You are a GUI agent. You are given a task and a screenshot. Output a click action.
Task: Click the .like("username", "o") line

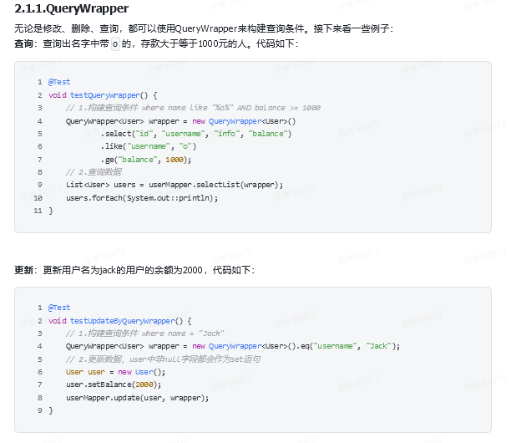click(x=149, y=146)
